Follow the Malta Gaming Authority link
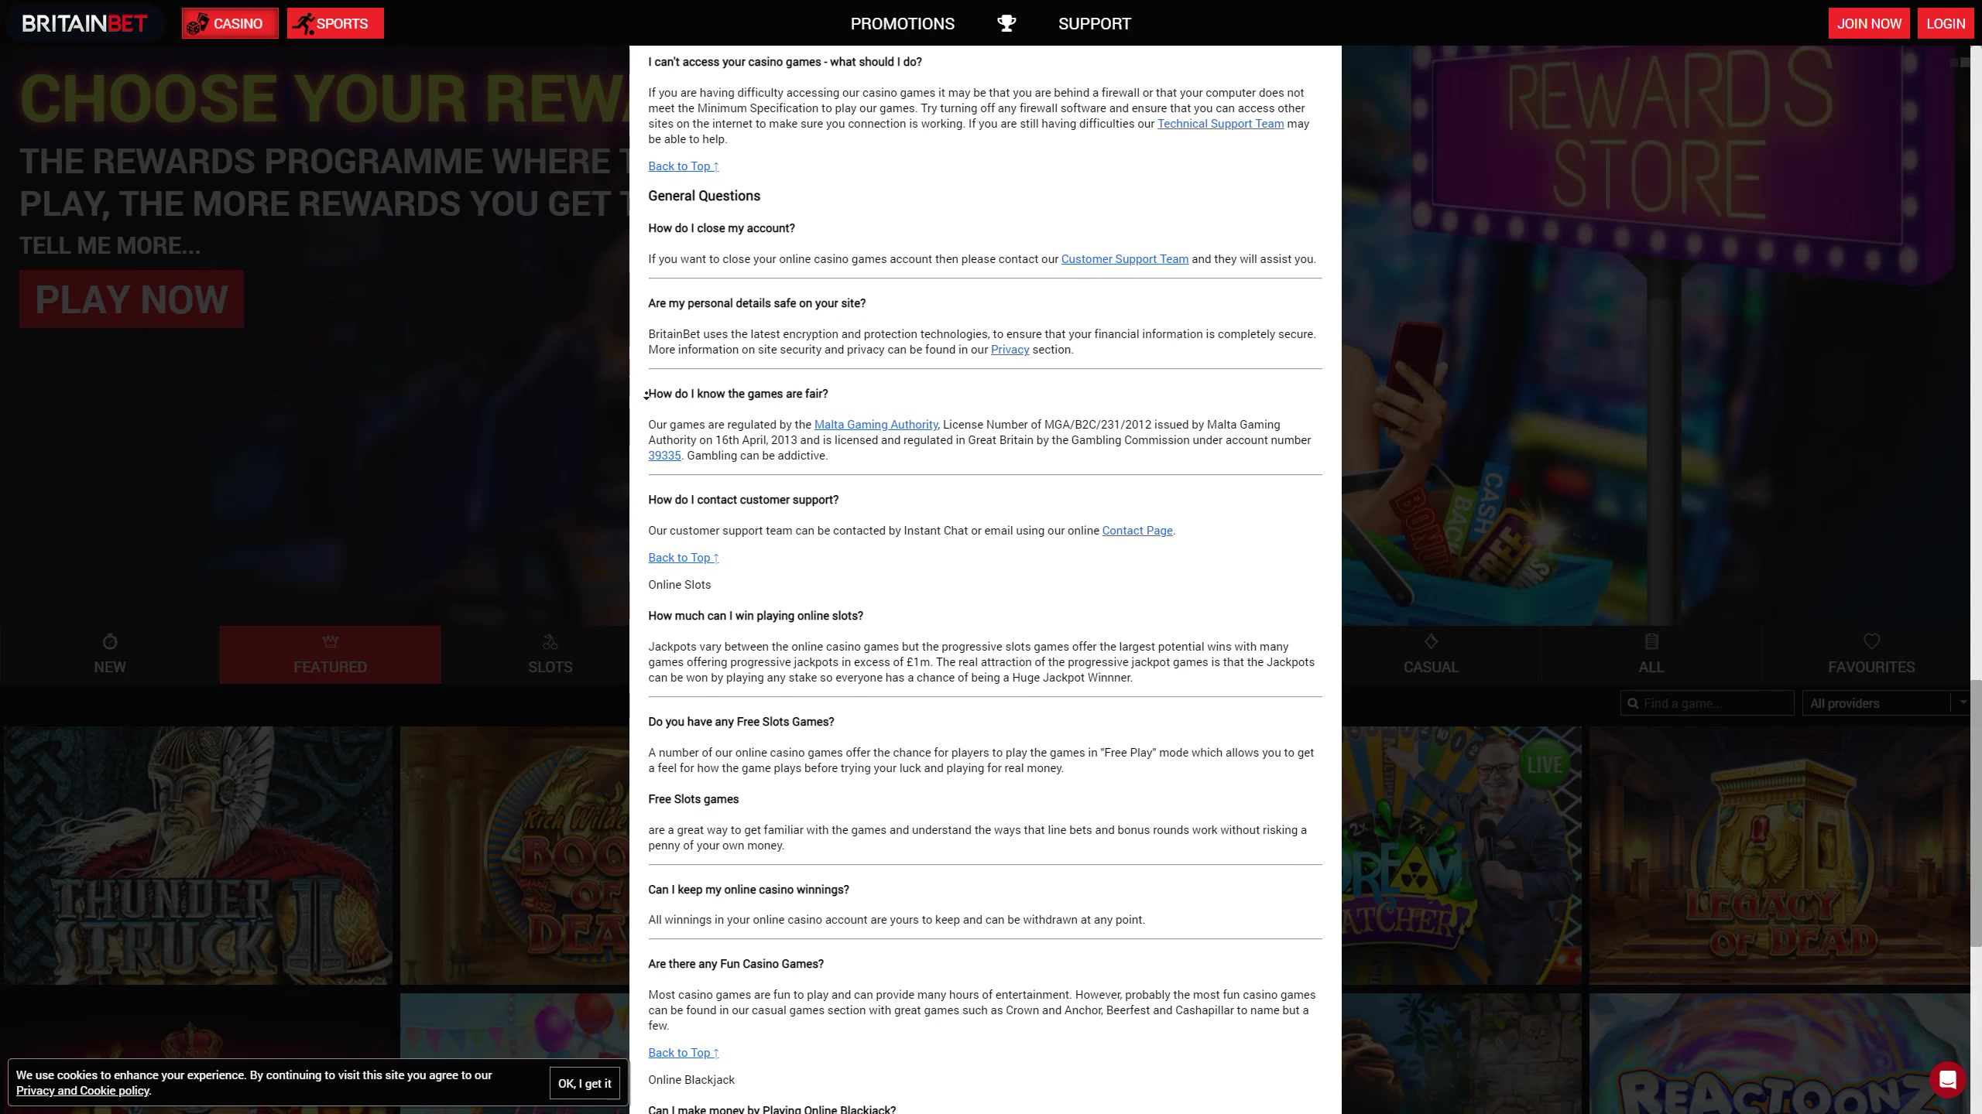Viewport: 1982px width, 1114px height. coord(876,425)
